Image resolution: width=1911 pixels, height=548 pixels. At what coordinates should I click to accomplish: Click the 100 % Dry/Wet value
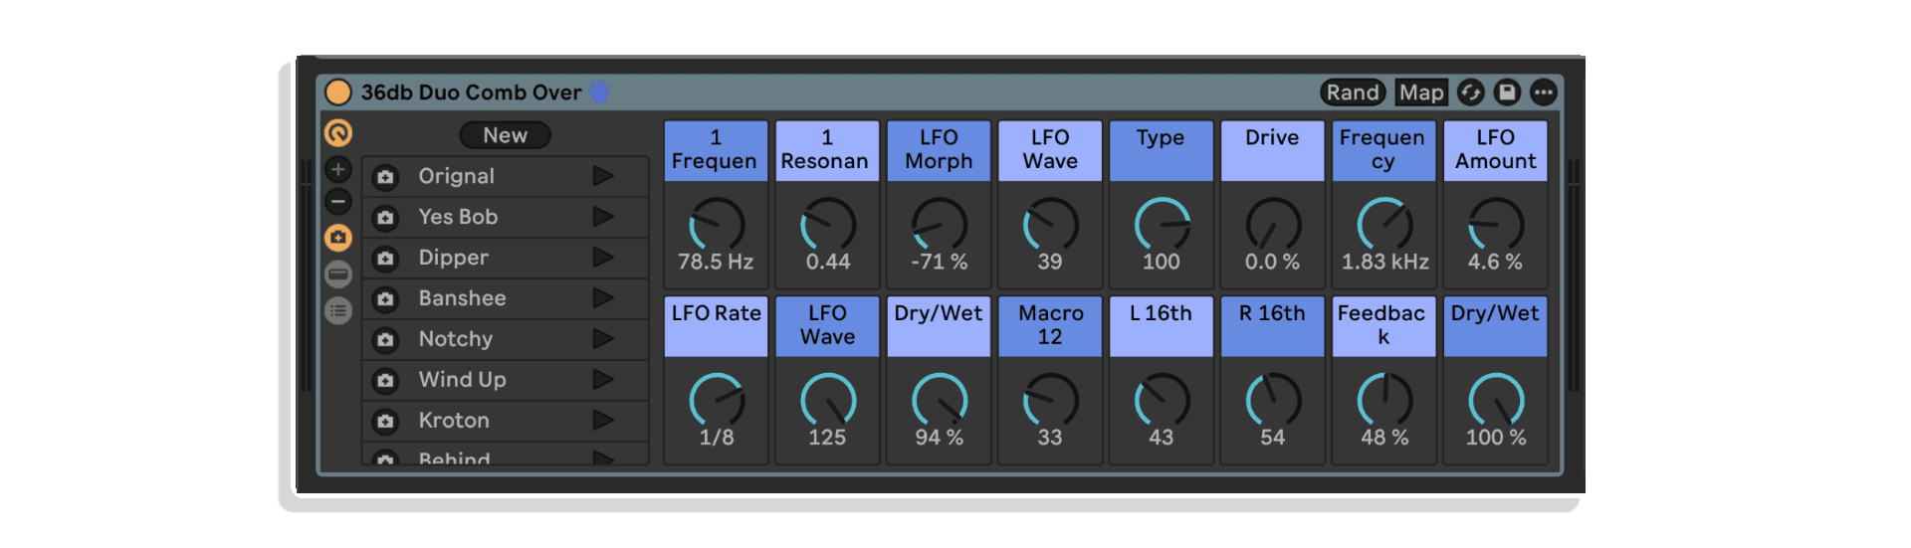coord(1496,438)
